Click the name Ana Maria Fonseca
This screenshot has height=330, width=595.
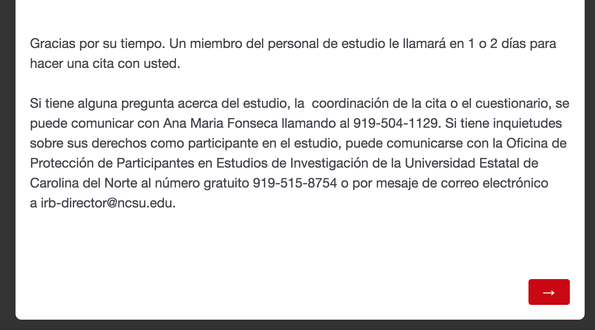coord(220,123)
